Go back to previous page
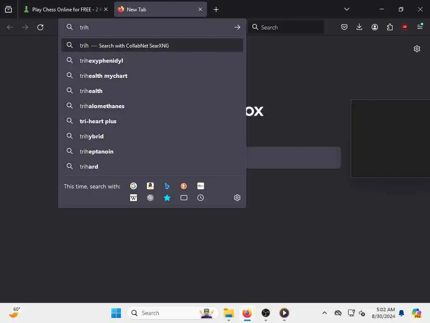Image resolution: width=430 pixels, height=323 pixels. coord(10,27)
